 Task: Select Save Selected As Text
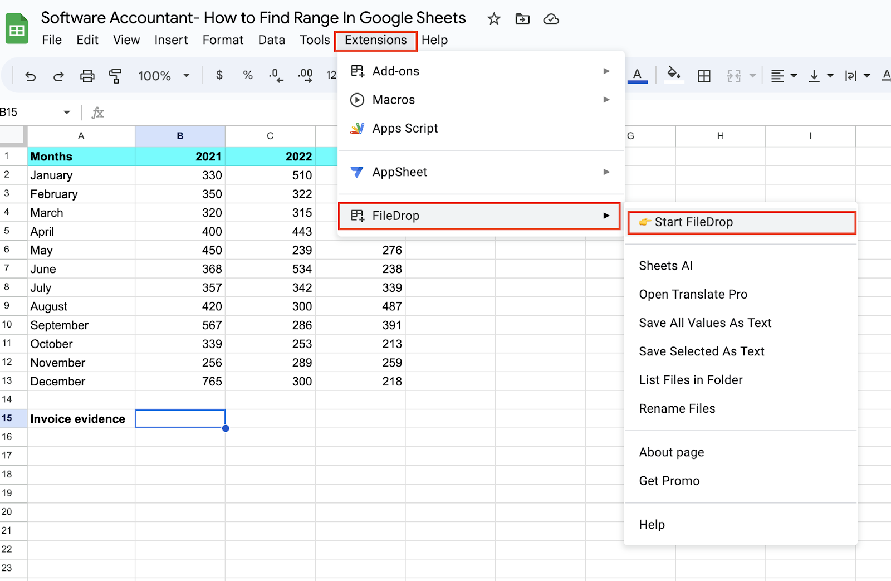[741, 351]
